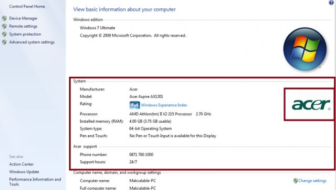Click the 4.4 rating score badge

[134, 105]
